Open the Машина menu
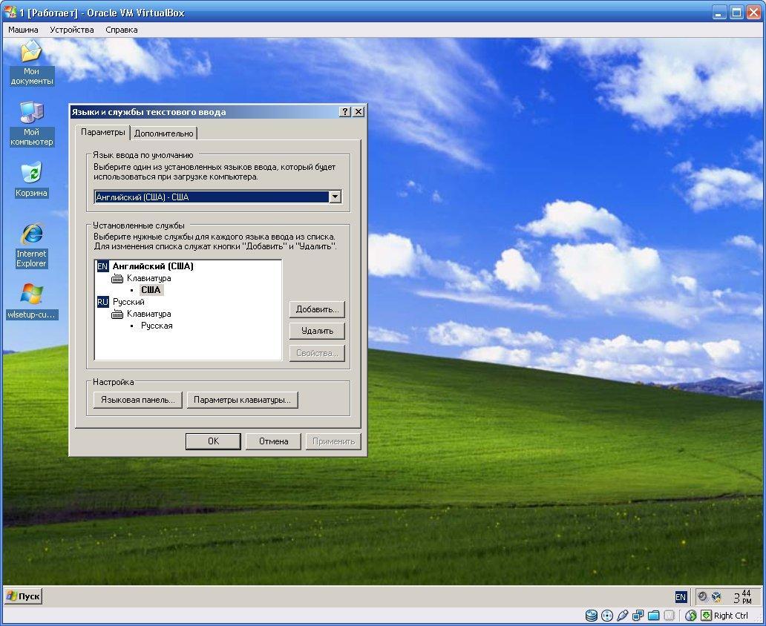The image size is (766, 626). coord(23,30)
